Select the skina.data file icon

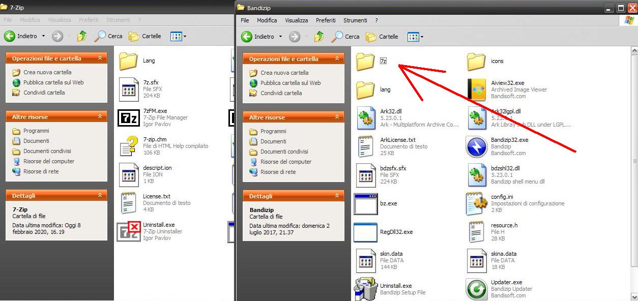click(x=476, y=260)
